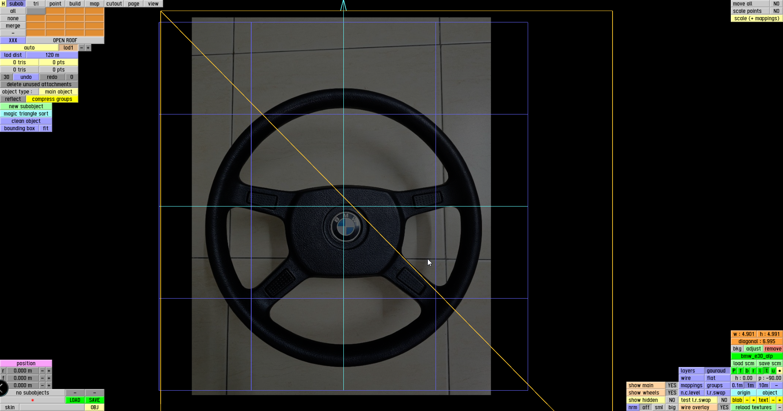The width and height of the screenshot is (783, 411).
Task: Change object type from main object
Action: 59,92
